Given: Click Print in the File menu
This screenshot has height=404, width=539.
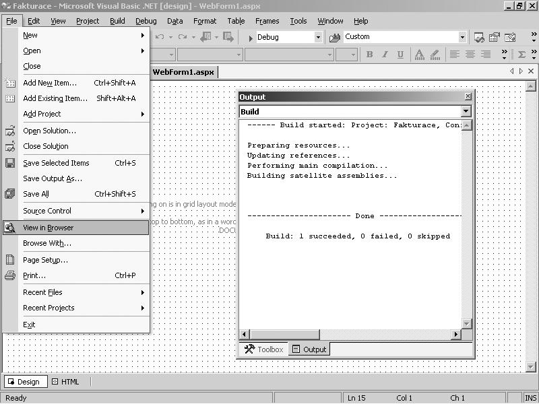Looking at the screenshot, I should (x=76, y=275).
